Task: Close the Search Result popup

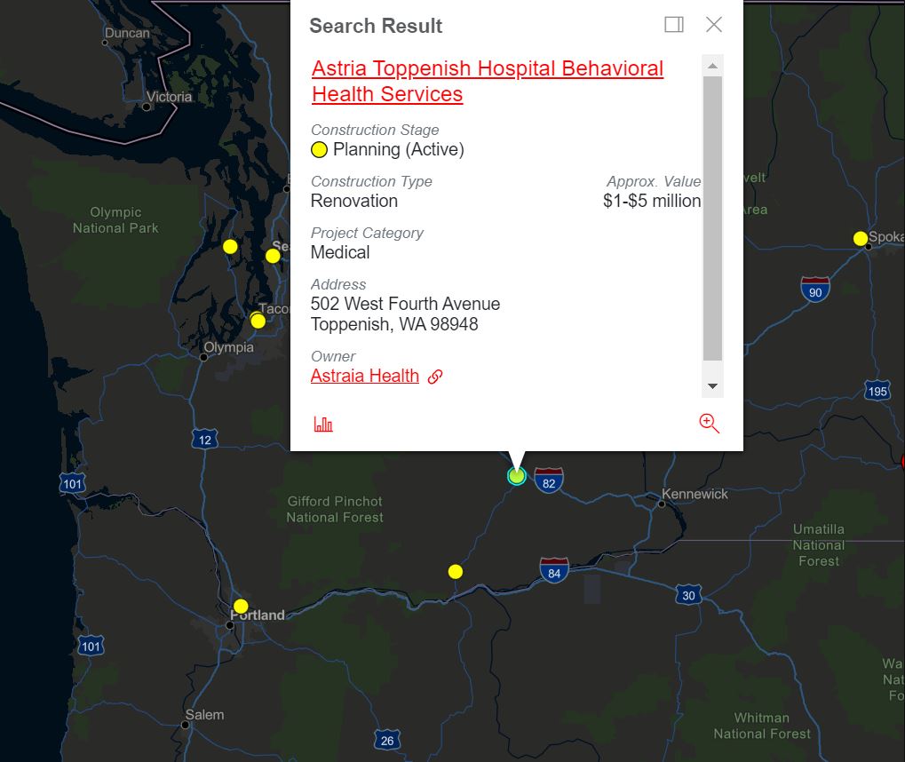Action: [x=714, y=25]
